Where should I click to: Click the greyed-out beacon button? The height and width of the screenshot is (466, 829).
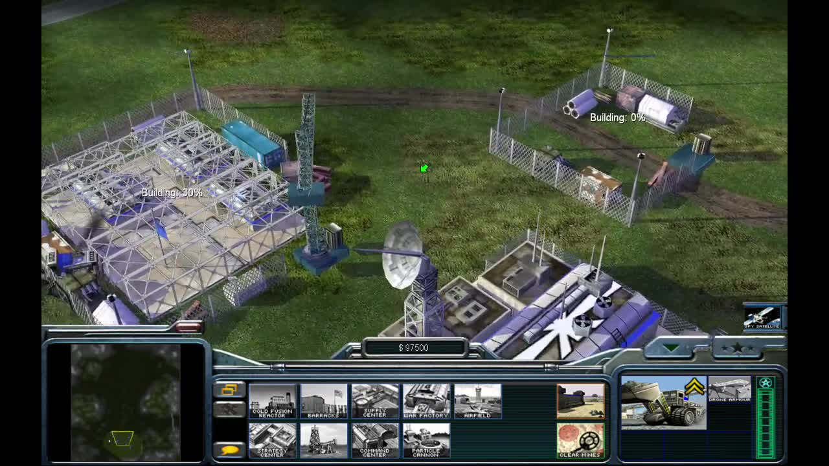coord(229,409)
